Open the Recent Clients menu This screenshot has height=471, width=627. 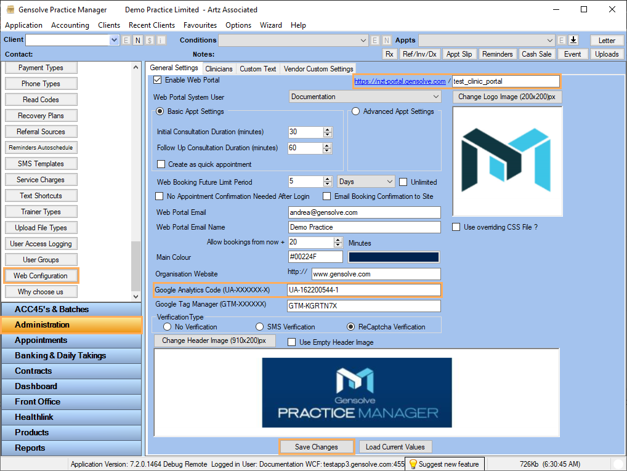click(x=152, y=25)
